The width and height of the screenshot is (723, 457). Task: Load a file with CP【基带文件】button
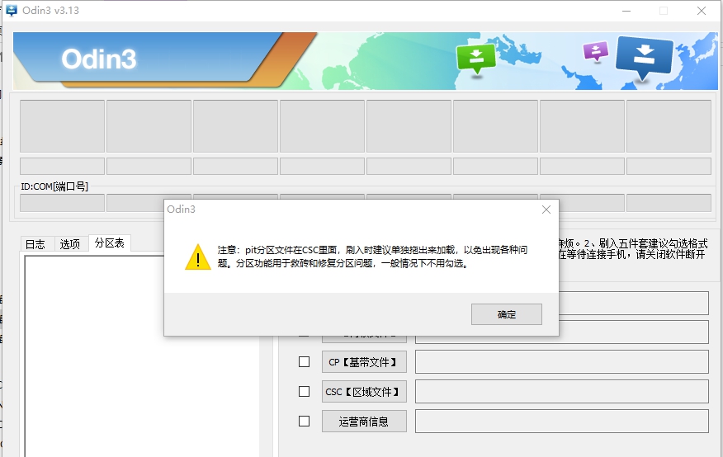coord(364,362)
